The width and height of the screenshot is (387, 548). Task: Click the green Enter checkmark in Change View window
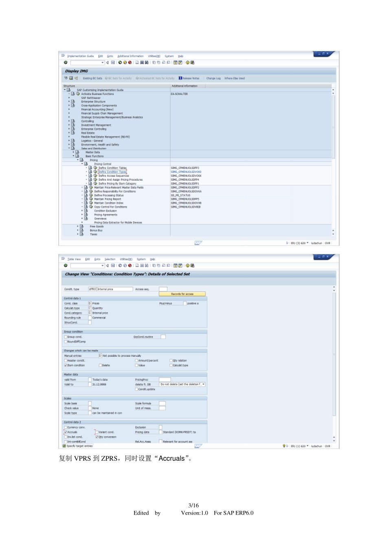tap(66, 265)
